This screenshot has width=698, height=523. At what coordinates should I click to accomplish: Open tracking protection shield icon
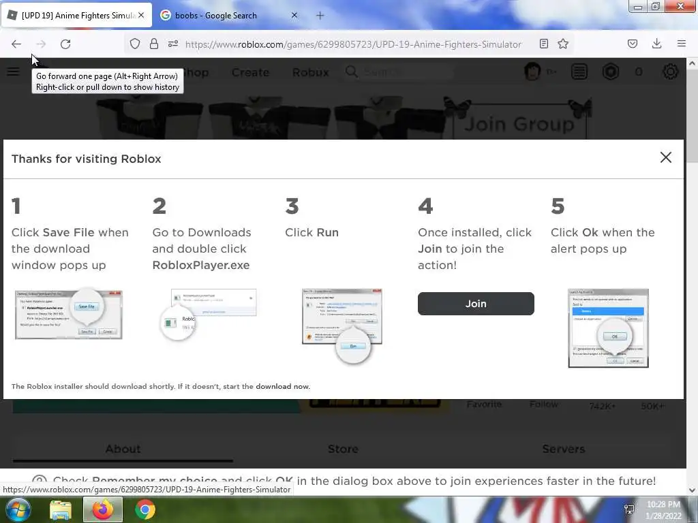(135, 44)
